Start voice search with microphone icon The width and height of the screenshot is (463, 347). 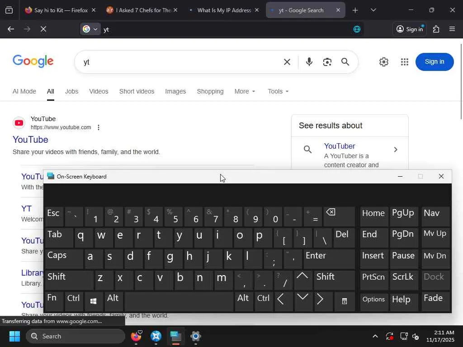tap(309, 62)
